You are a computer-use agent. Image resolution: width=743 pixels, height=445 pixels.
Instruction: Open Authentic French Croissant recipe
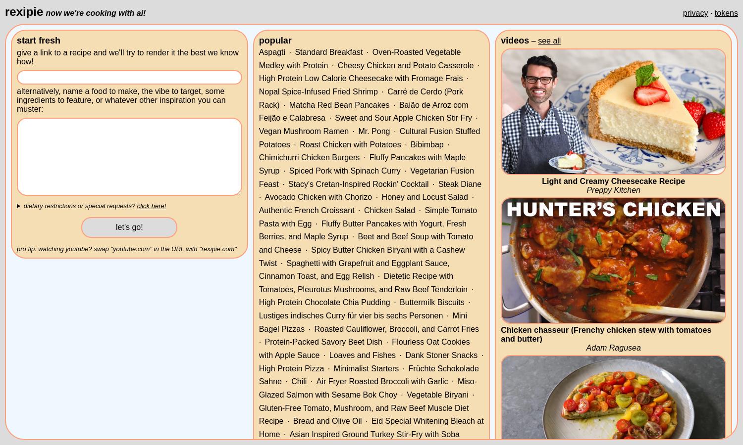click(x=307, y=211)
